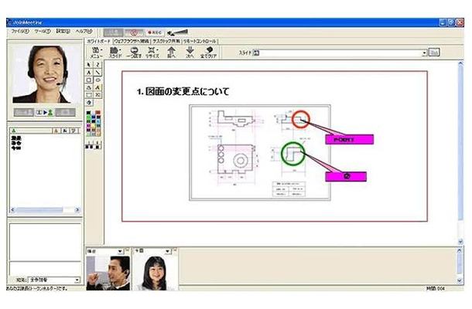This screenshot has height=309, width=472.
Task: Select the arrow pointer tool
Action: click(x=87, y=63)
